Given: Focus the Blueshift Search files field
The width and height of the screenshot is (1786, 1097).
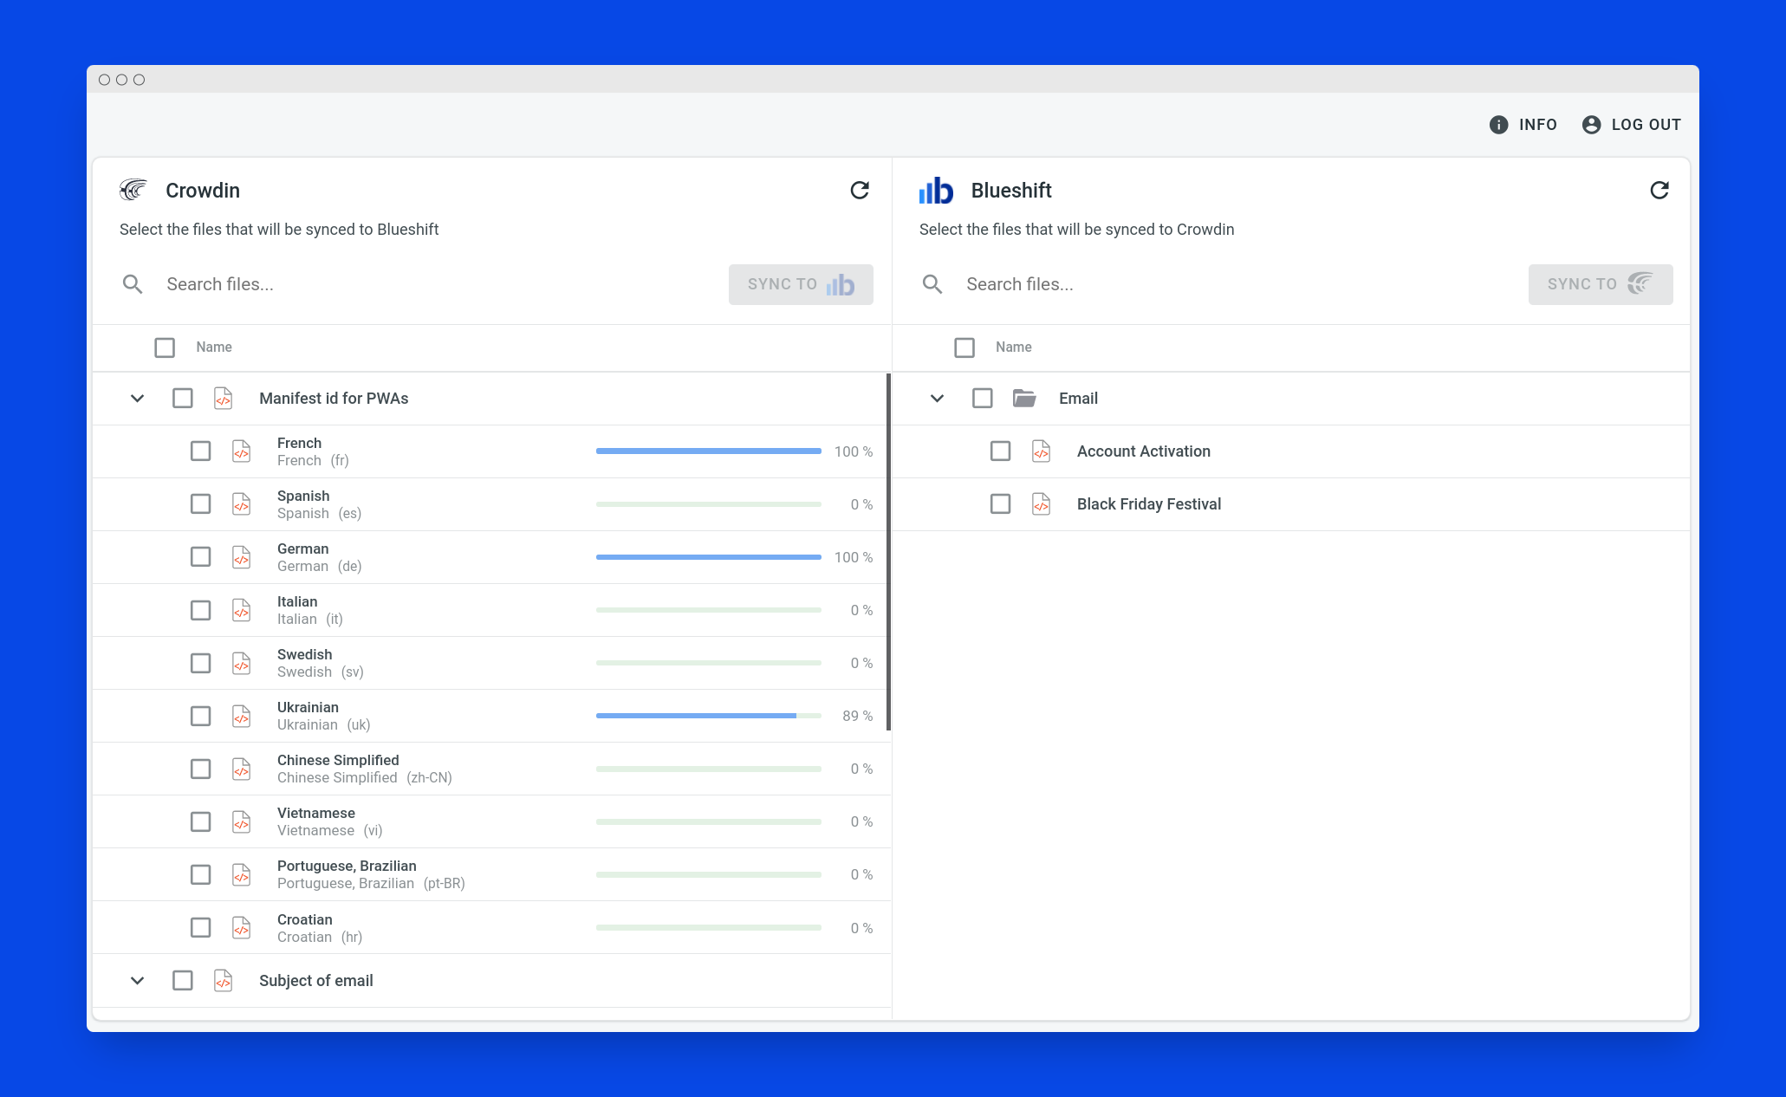Looking at the screenshot, I should [x=1237, y=284].
